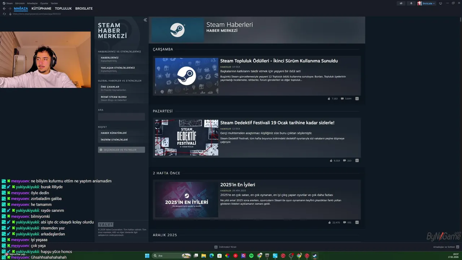Viewport: 462px width, 260px height.
Task: Reload the page with the refresh icon
Action: pos(4,14)
